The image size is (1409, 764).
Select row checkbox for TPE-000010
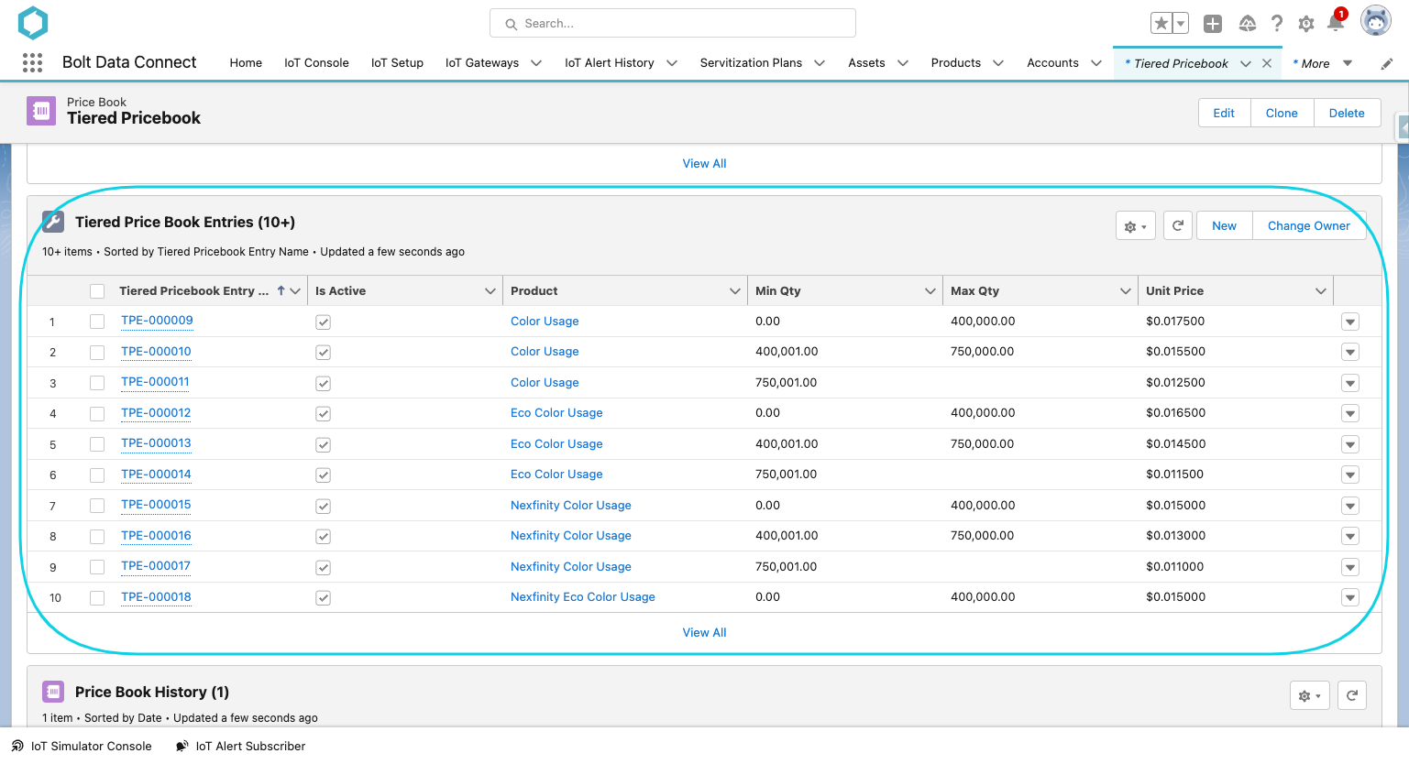tap(97, 353)
